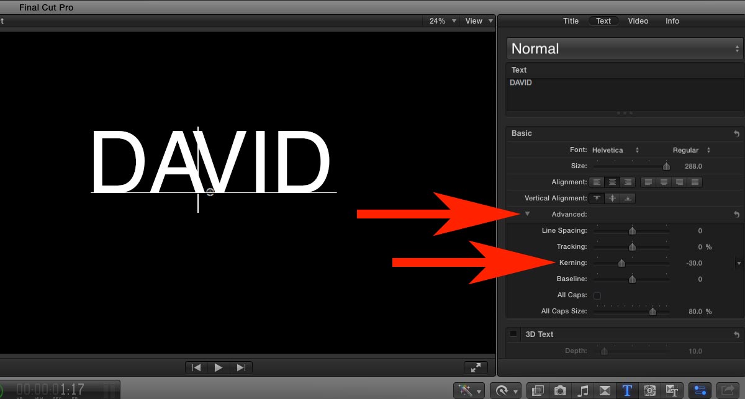This screenshot has width=745, height=399.
Task: Open the 24% viewer zoom dropdown
Action: [442, 21]
